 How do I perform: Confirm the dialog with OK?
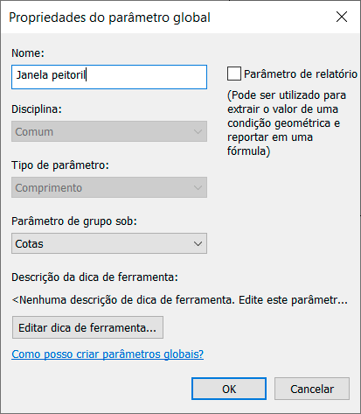click(229, 389)
